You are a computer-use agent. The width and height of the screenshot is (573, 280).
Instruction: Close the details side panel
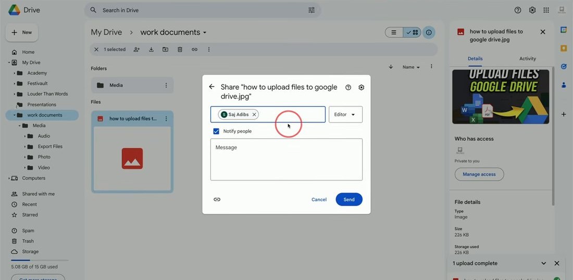pos(543,32)
